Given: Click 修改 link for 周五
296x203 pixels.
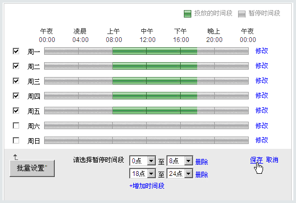Looking at the screenshot, I should pos(261,111).
